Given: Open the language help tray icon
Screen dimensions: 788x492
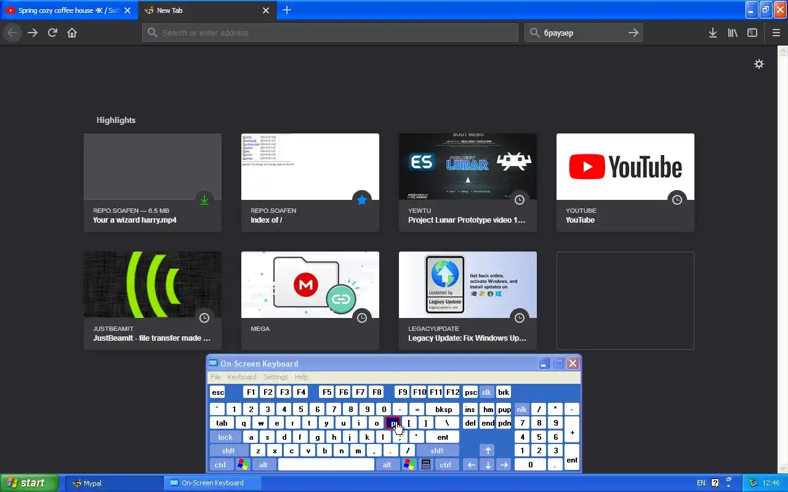Looking at the screenshot, I should point(715,483).
